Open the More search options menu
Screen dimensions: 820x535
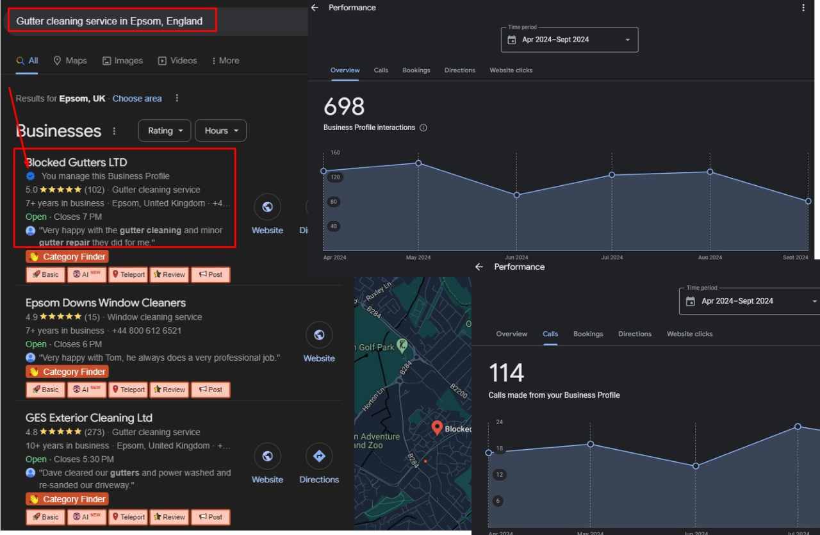[225, 60]
